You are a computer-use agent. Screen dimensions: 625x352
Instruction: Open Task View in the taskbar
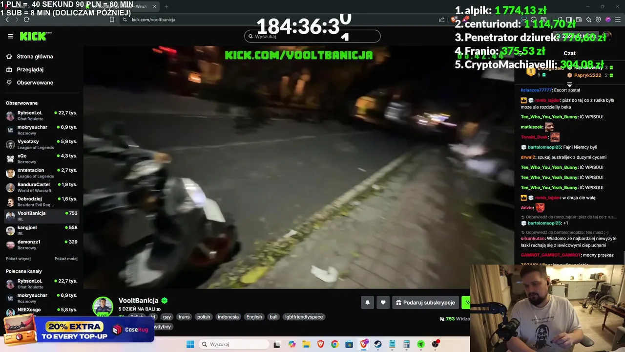[x=277, y=344]
